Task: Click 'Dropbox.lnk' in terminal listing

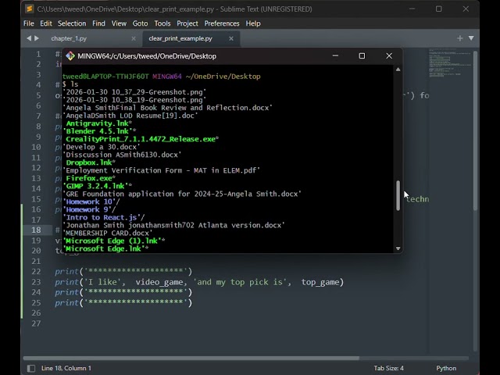Action: (88, 162)
